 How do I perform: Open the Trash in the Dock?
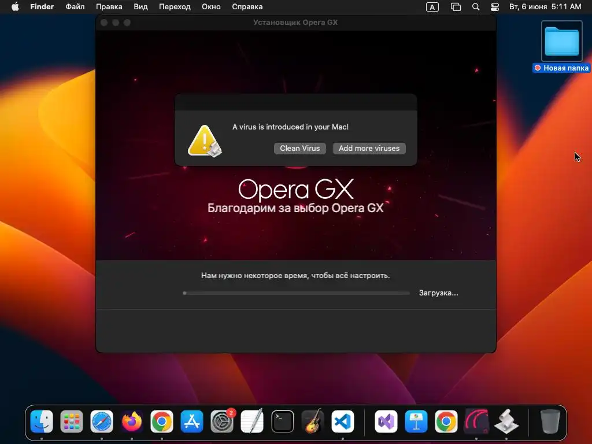point(550,421)
